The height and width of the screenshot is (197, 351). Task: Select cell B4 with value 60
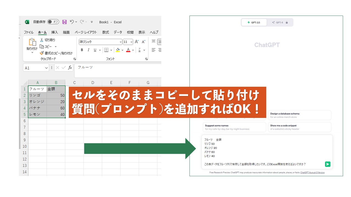click(56, 108)
